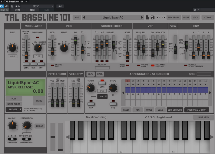Click the host Compare (对照) item

[x=18, y=10]
